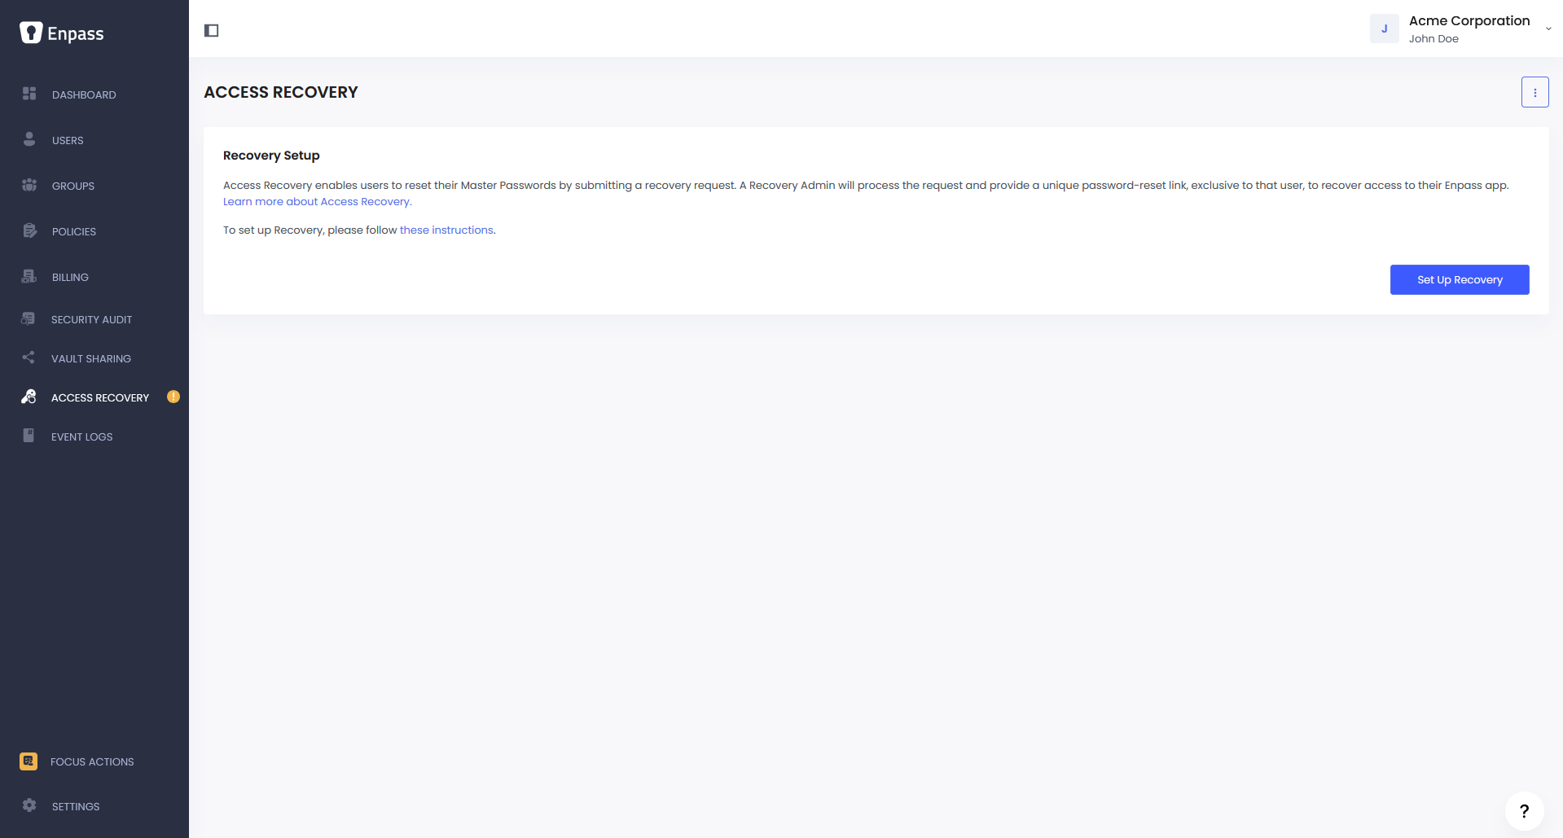Open Security Audit page
This screenshot has width=1563, height=838.
91,319
